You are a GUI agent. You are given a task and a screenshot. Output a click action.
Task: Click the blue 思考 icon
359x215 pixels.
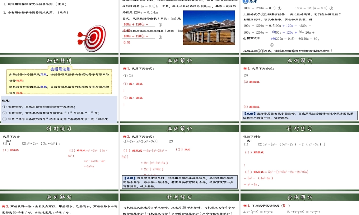[x=246, y=1]
